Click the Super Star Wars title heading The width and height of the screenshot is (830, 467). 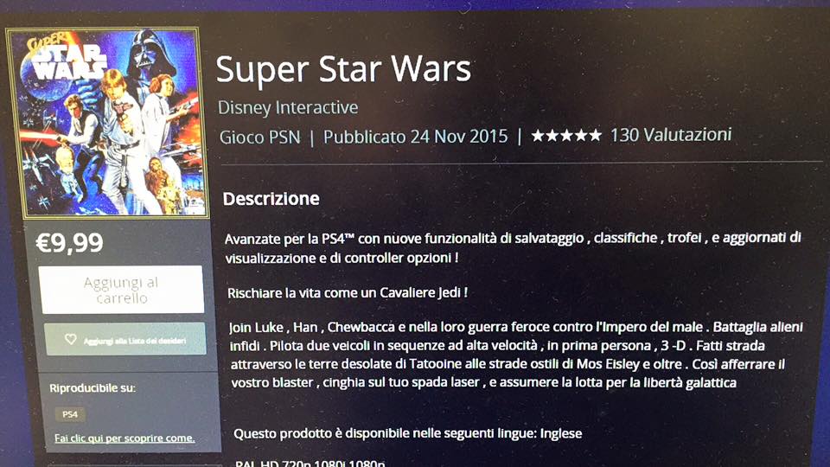343,69
